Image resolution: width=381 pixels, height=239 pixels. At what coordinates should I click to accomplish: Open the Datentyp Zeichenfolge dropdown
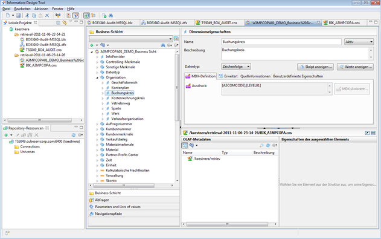tap(236, 67)
